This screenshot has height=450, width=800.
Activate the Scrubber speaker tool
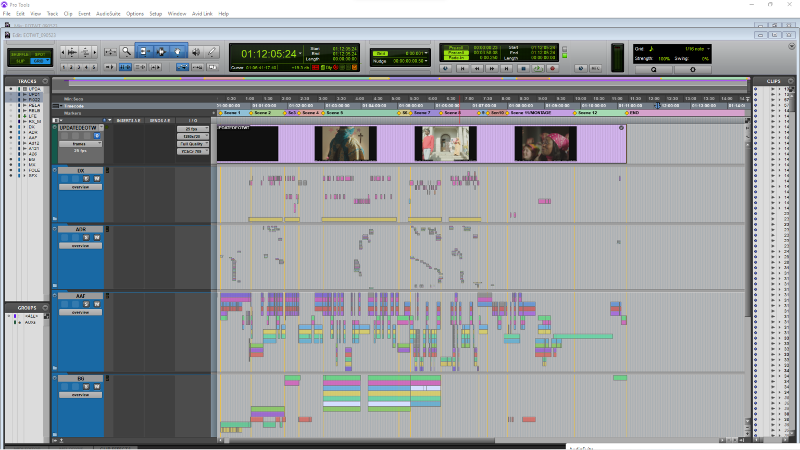pyautogui.click(x=196, y=52)
